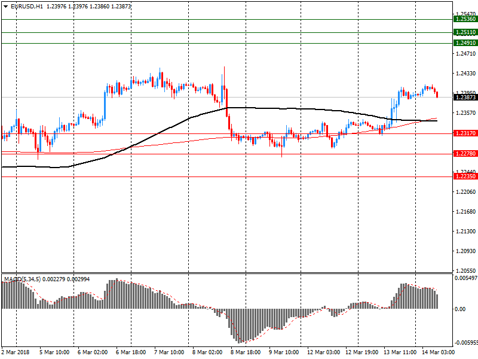Select the red 1.22350 level label
478x359 pixels.
[x=465, y=177]
